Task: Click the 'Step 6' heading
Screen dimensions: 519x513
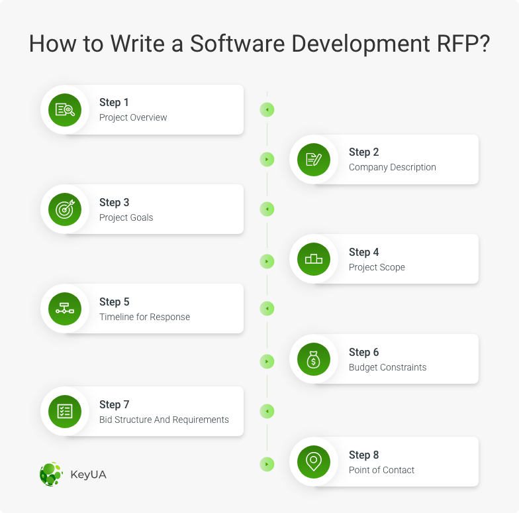Action: point(364,353)
